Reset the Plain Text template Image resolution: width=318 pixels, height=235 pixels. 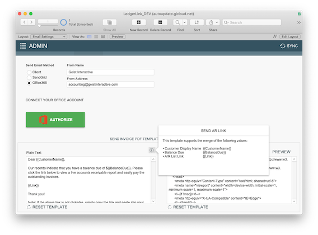(47, 207)
